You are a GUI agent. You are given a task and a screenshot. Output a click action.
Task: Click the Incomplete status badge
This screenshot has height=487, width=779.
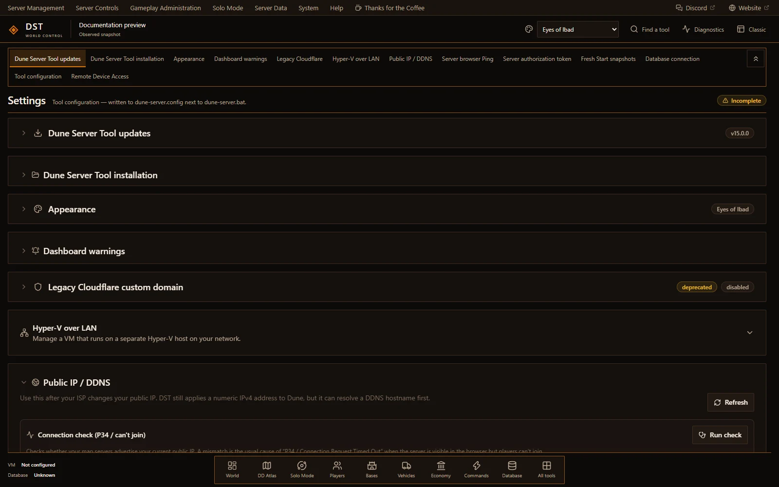coord(742,101)
